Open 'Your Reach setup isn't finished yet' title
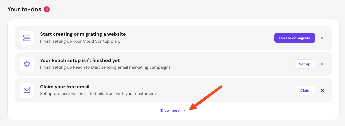345x126 pixels. point(80,61)
